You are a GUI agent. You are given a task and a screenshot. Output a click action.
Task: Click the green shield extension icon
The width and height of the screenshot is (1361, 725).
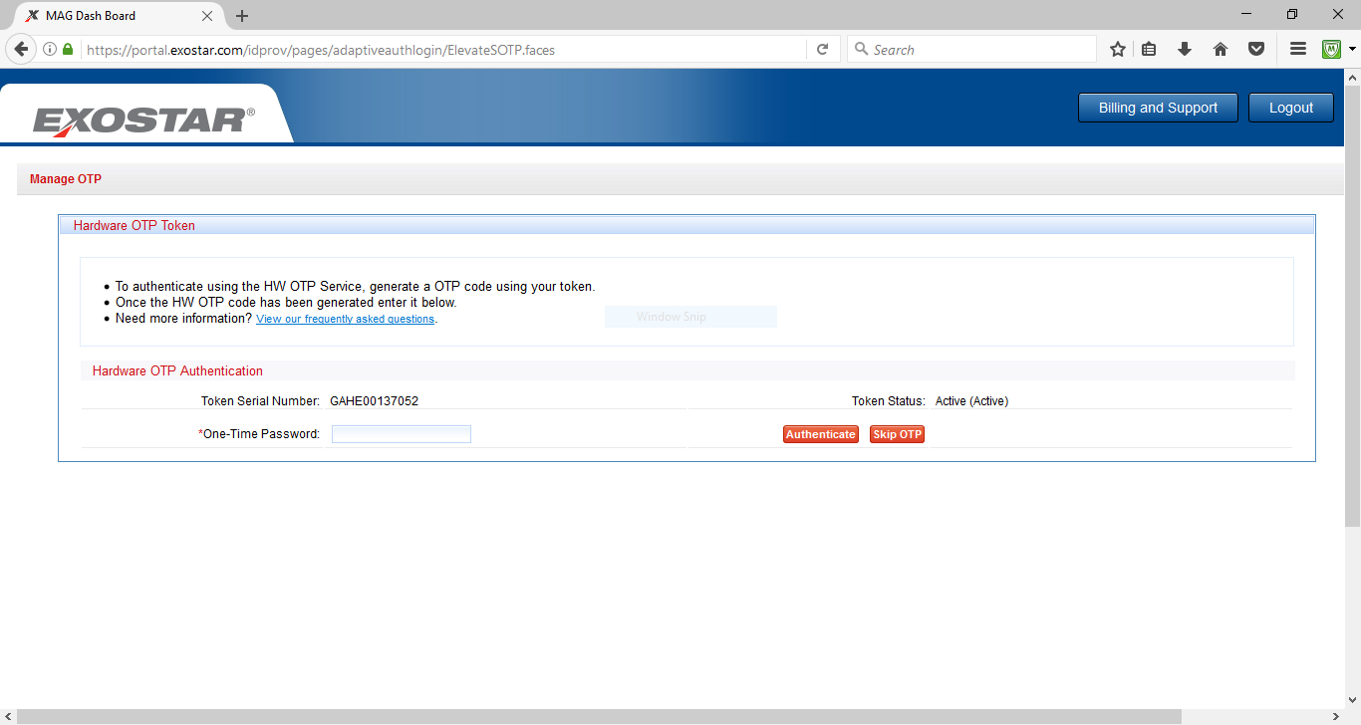1331,50
